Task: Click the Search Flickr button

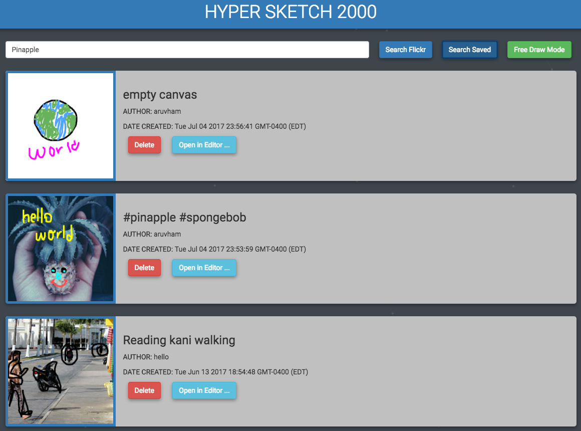Action: point(405,50)
